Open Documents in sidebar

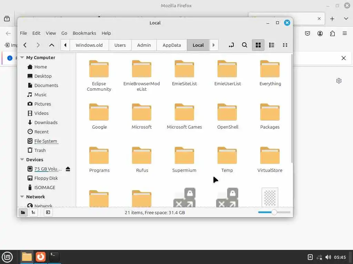[46, 85]
